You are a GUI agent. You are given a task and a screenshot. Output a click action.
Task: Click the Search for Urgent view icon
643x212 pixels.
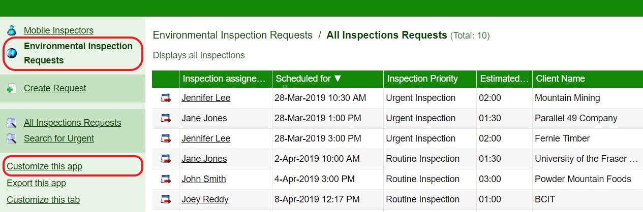pyautogui.click(x=12, y=138)
